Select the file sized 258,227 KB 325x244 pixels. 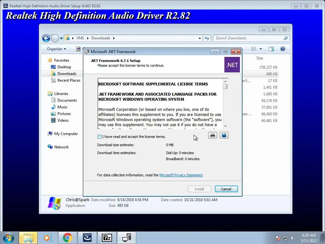pos(268,67)
